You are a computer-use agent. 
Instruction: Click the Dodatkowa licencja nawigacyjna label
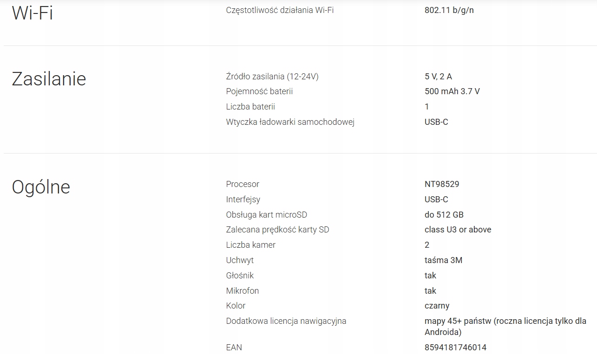click(286, 321)
